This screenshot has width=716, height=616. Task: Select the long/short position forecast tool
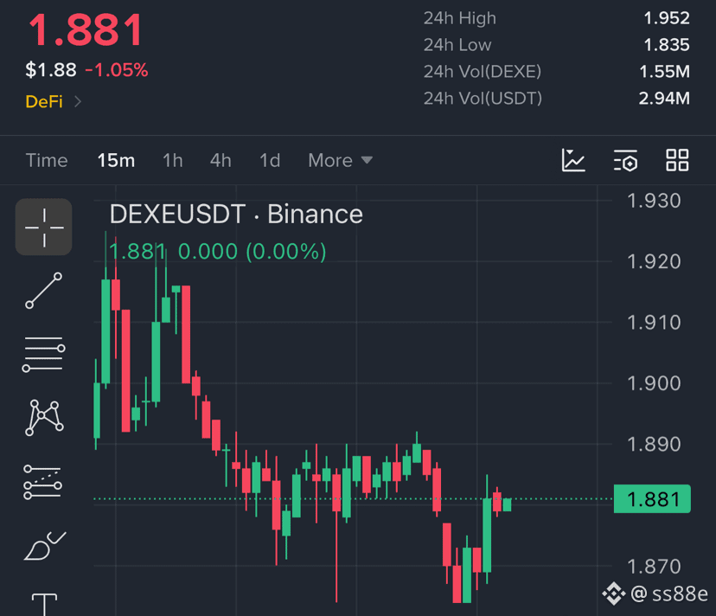(x=43, y=482)
